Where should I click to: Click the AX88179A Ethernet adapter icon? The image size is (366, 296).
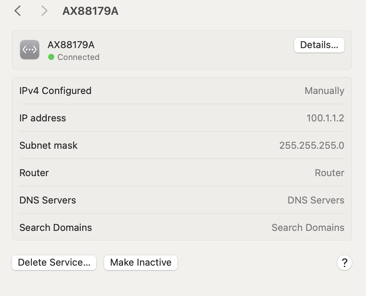pos(30,50)
